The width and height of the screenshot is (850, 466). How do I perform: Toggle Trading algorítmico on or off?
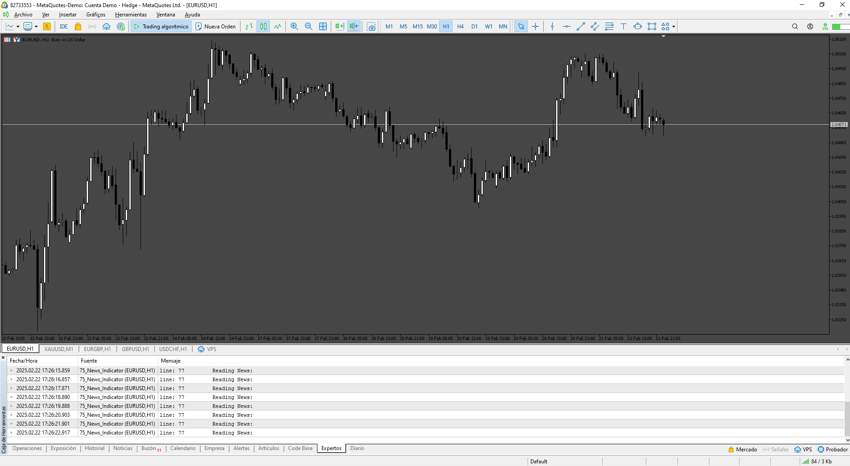pyautogui.click(x=161, y=27)
